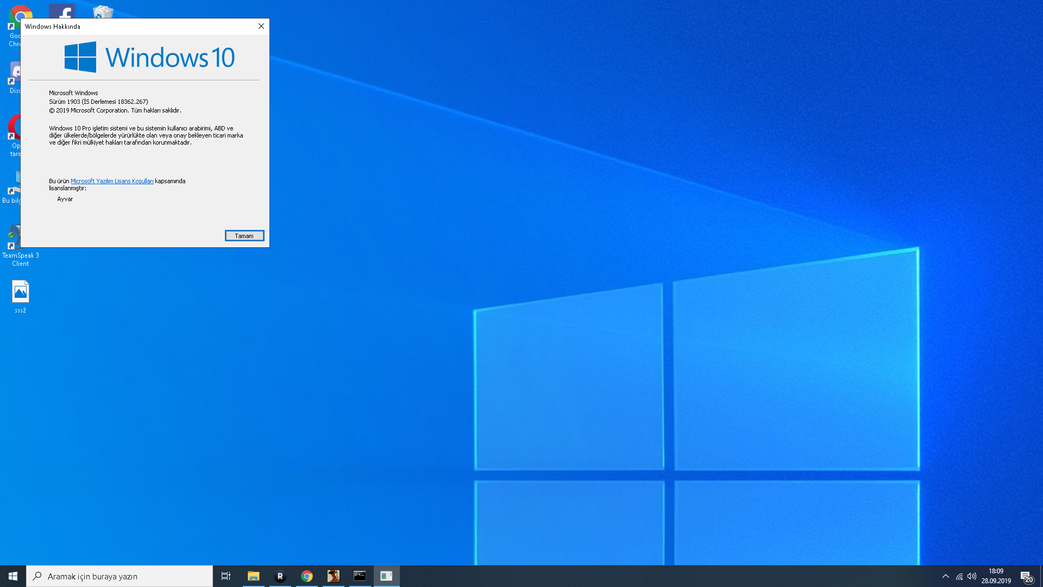Open Task View from taskbar
The height and width of the screenshot is (587, 1043).
pyautogui.click(x=226, y=576)
